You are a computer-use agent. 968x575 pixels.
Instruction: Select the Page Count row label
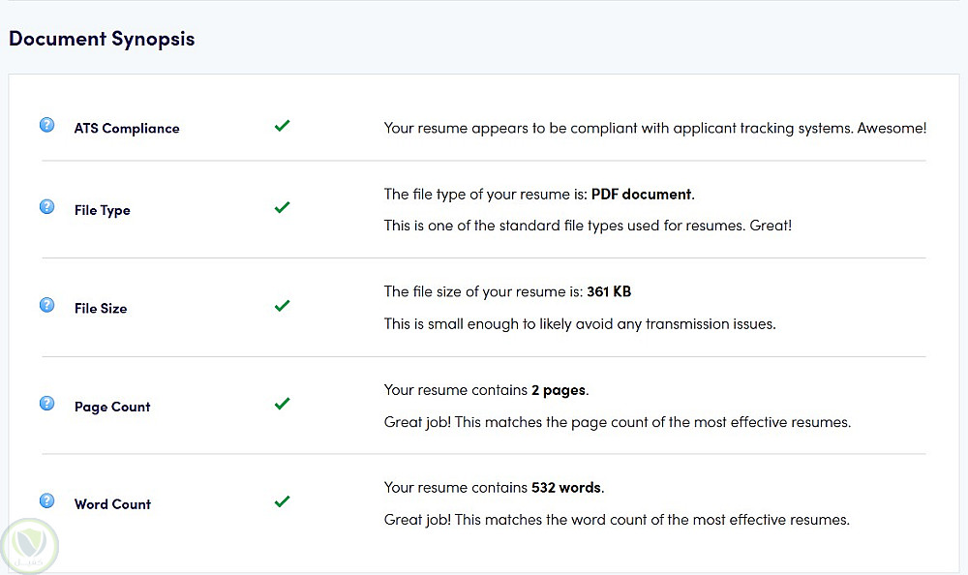112,408
